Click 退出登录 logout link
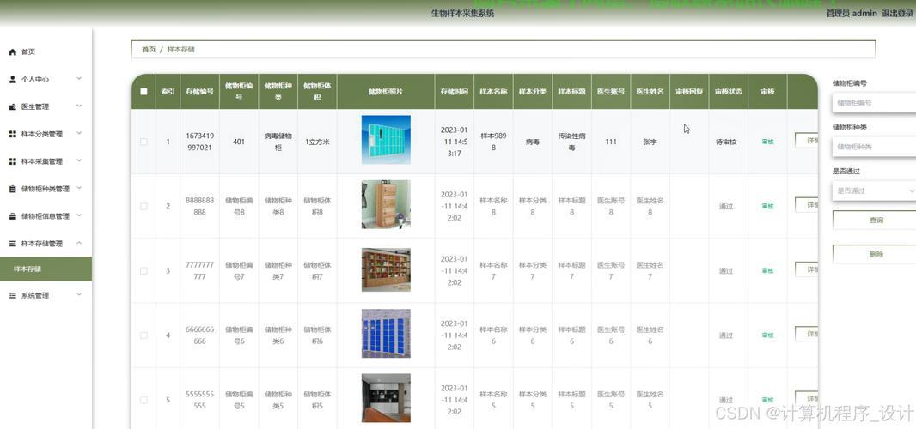 [897, 13]
